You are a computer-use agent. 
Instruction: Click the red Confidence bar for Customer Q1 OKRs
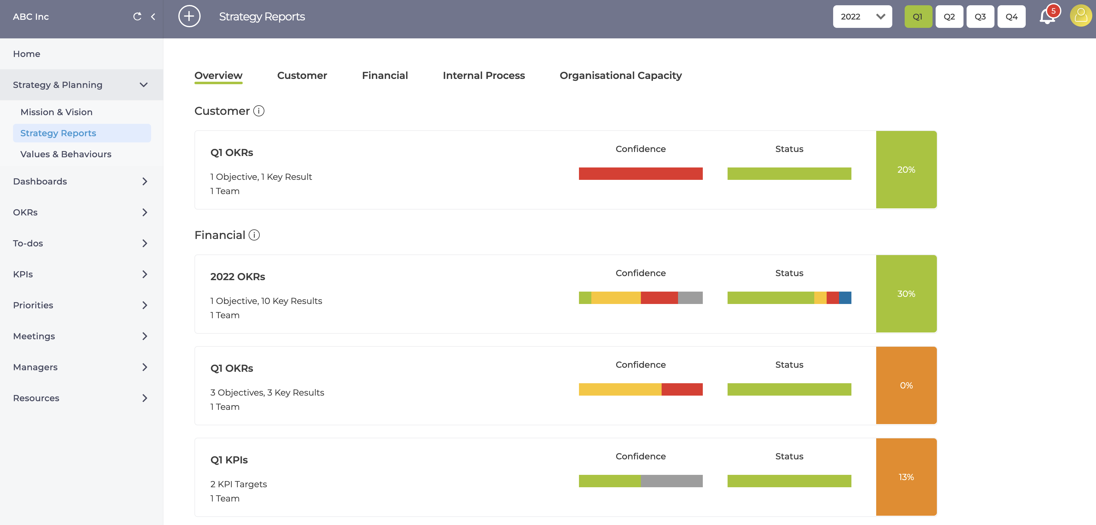640,174
